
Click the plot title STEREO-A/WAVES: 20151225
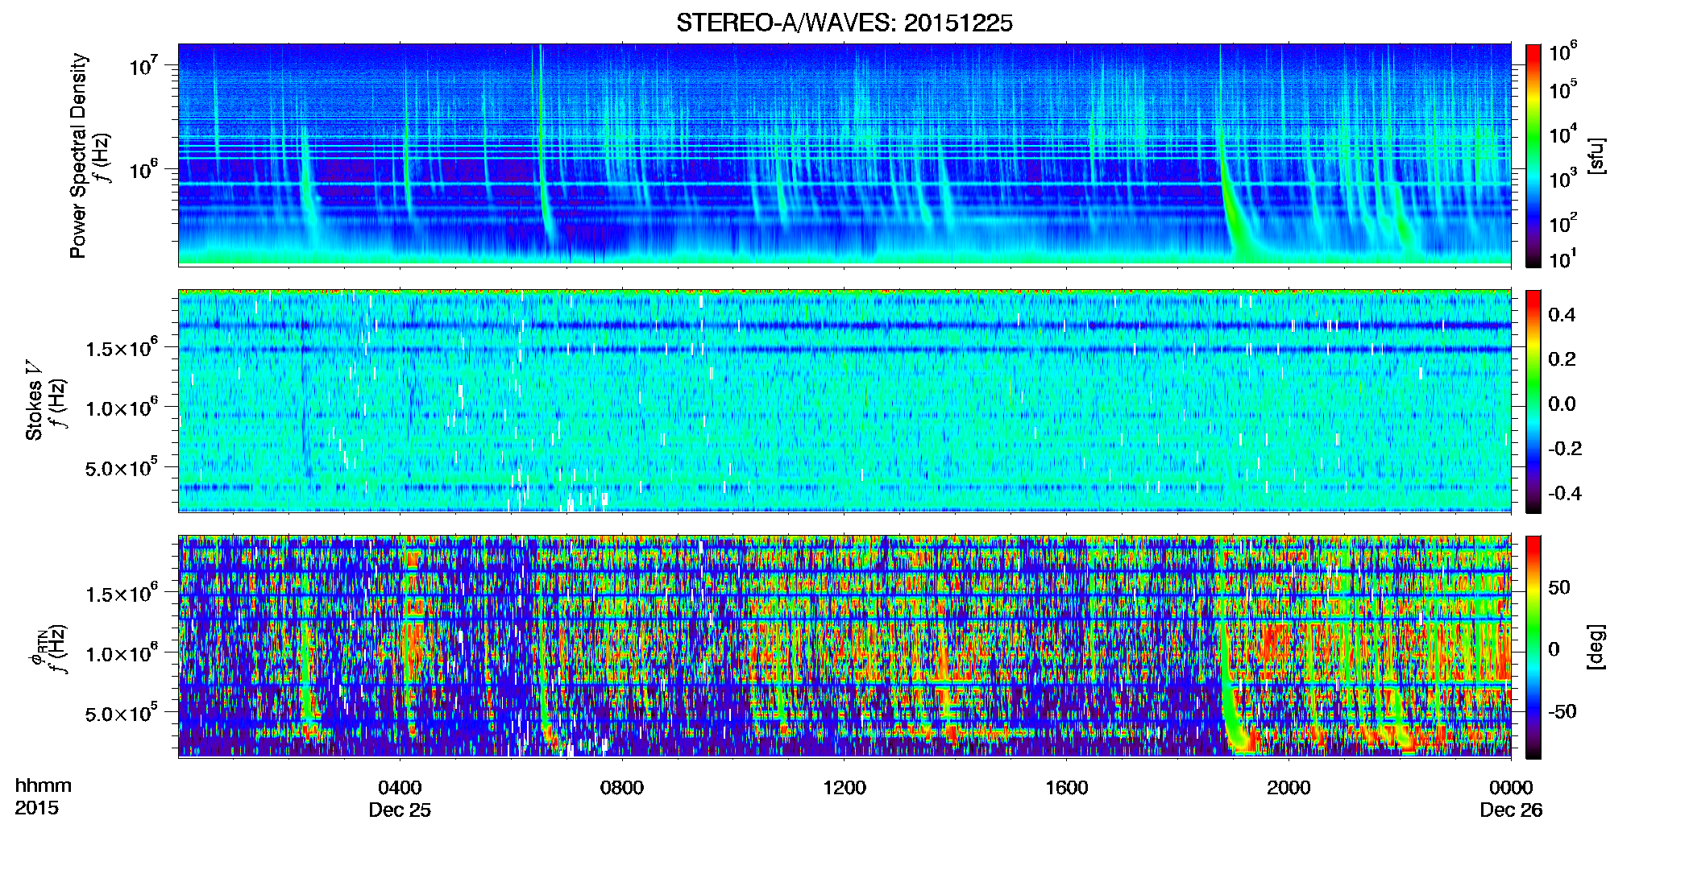click(844, 23)
